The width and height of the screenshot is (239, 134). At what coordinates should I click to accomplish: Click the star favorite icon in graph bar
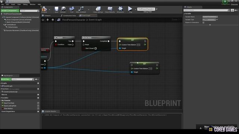tap(43, 20)
